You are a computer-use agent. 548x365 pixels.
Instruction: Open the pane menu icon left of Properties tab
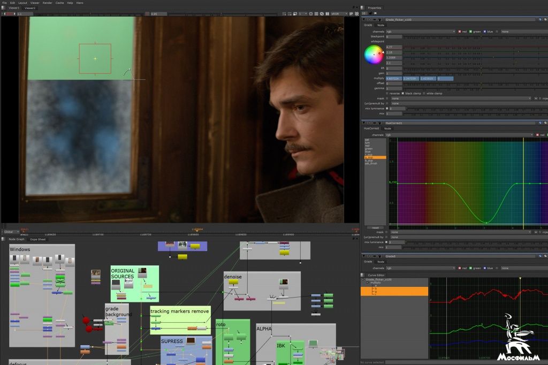click(362, 7)
